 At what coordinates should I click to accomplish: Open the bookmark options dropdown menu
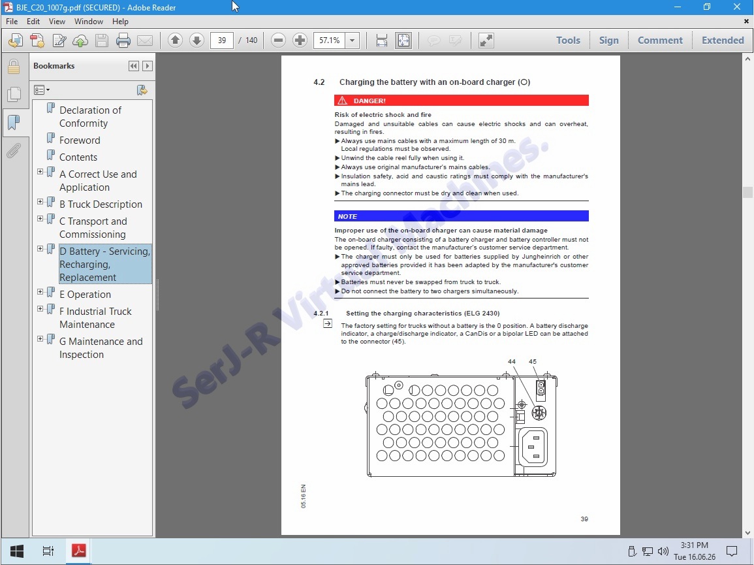tap(42, 90)
